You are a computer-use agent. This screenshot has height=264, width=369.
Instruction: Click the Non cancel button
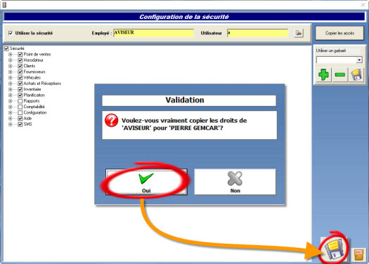click(x=235, y=182)
